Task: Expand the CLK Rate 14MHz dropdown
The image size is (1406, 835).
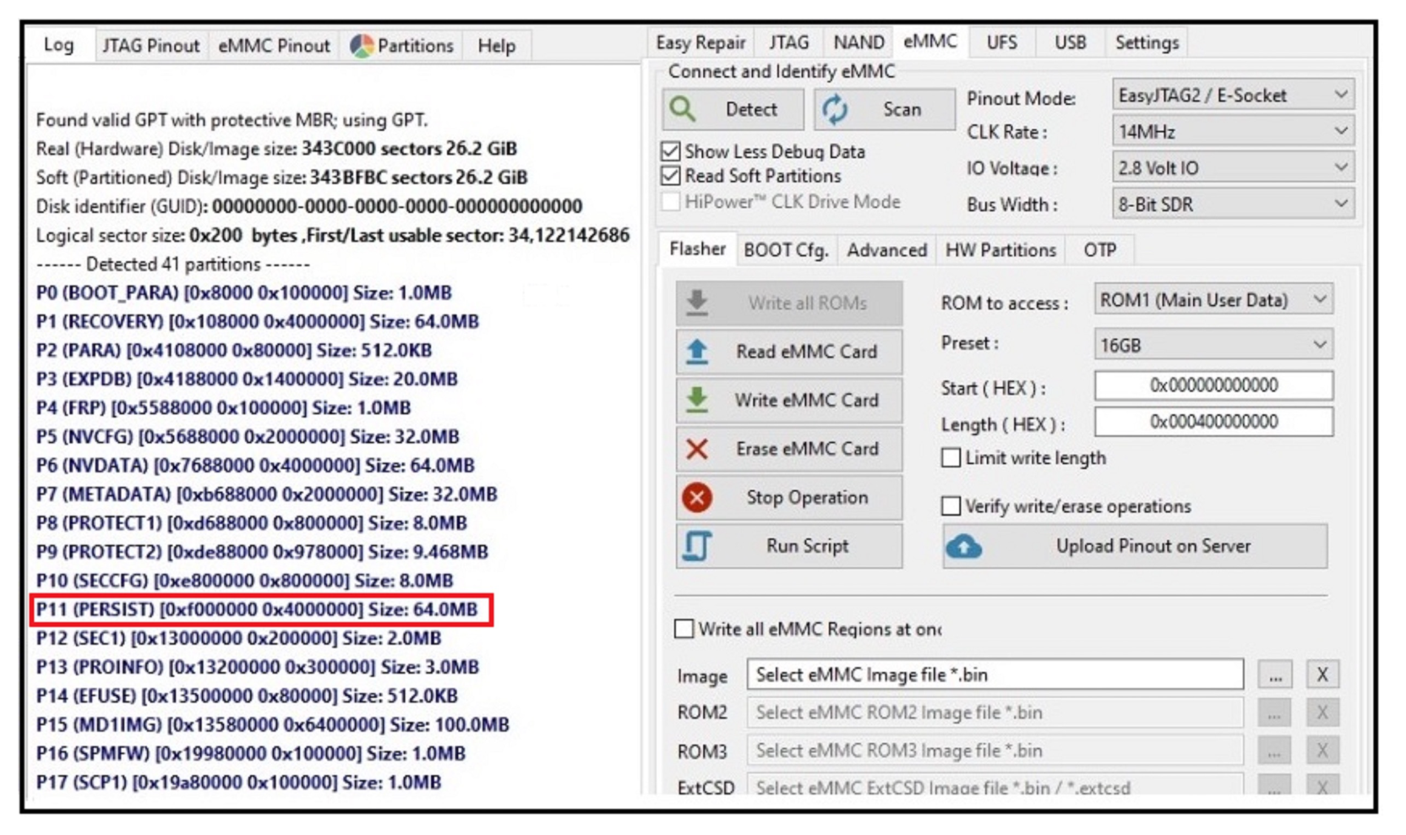Action: (x=1233, y=132)
